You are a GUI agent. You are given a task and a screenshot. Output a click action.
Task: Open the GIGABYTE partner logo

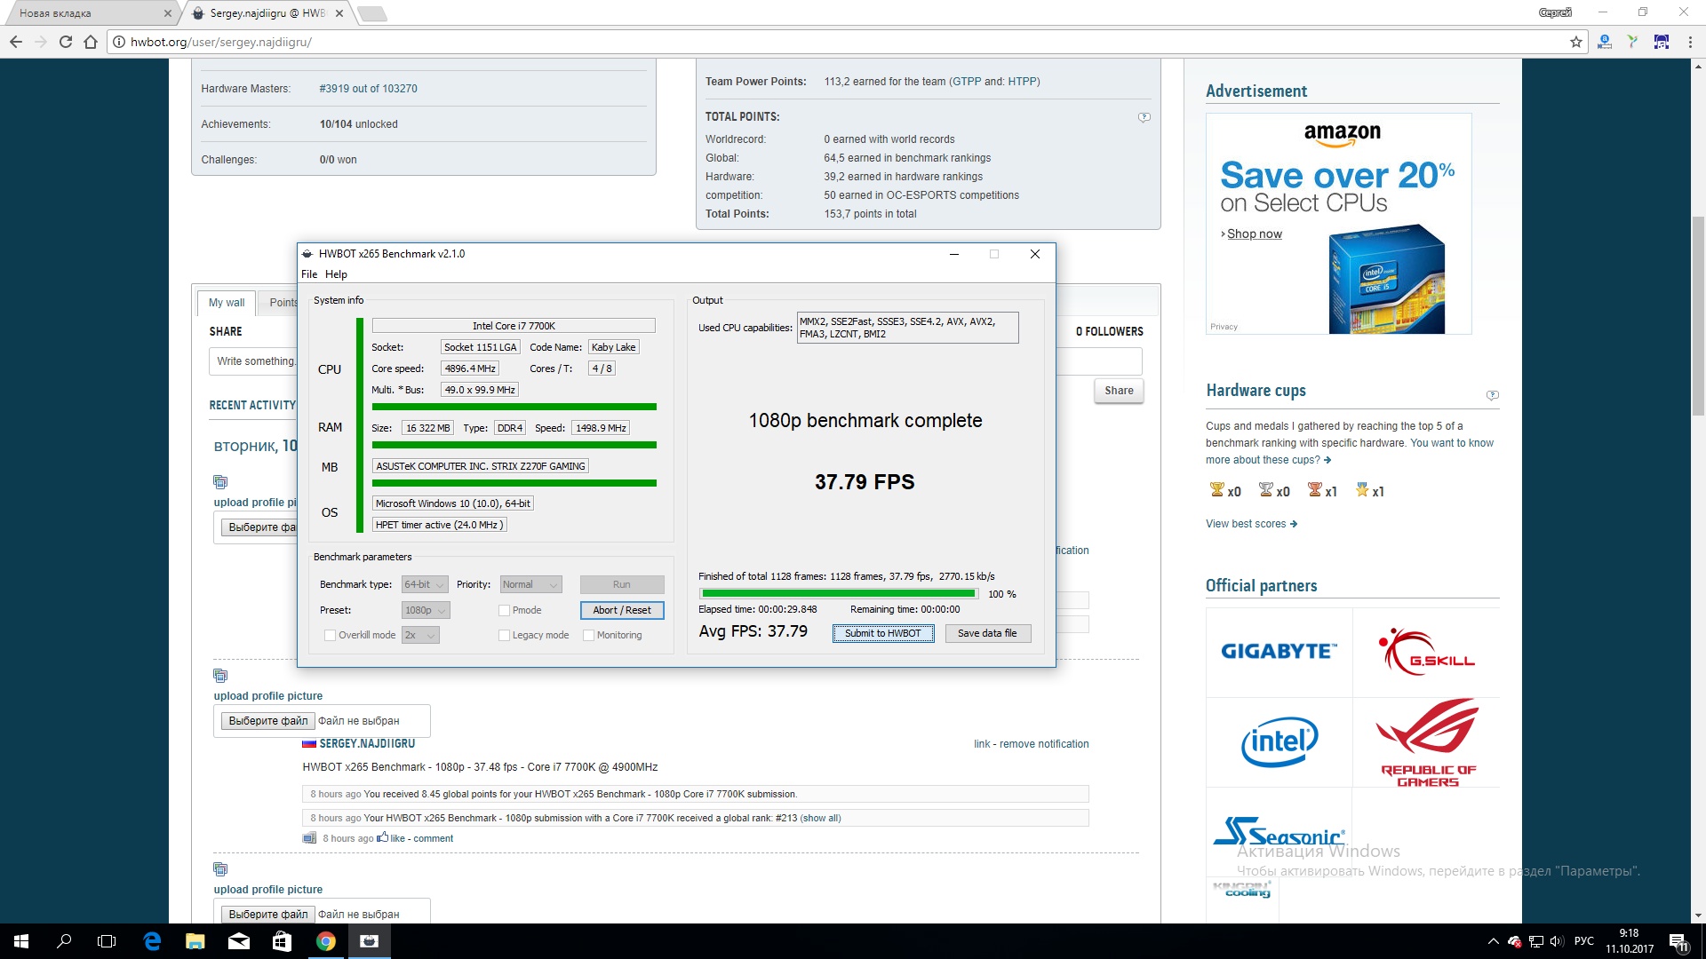tap(1279, 652)
